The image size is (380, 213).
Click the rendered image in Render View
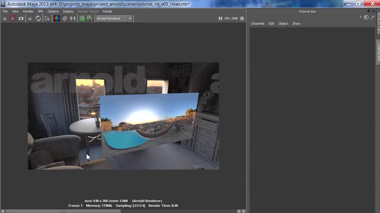(x=123, y=116)
